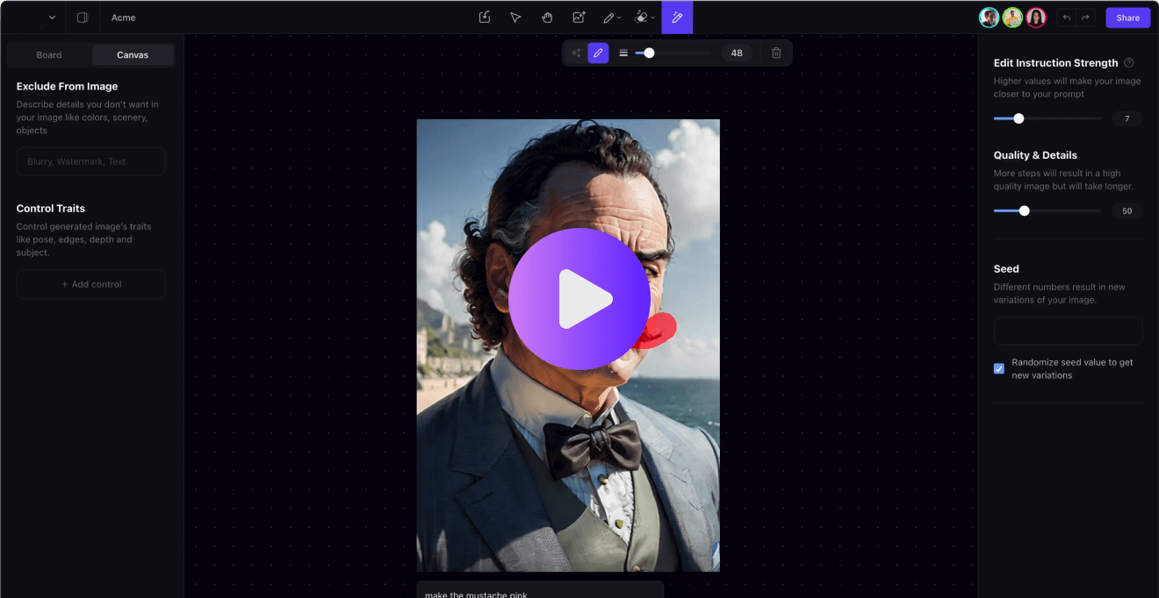Click the stroke thickness lines icon
This screenshot has width=1159, height=598.
point(623,53)
